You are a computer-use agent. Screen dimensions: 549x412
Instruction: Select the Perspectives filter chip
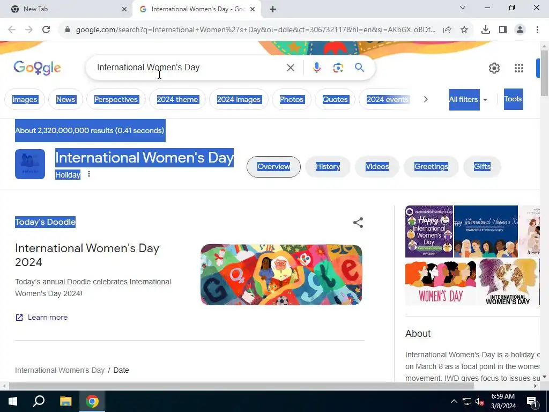[116, 99]
